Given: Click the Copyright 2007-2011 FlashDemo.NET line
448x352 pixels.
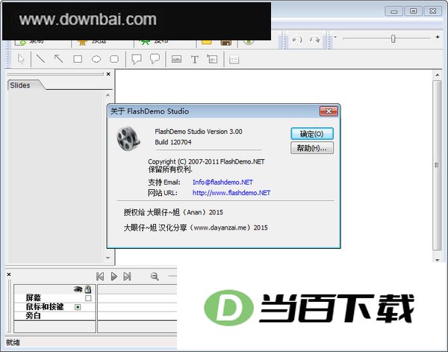Looking at the screenshot, I should [x=206, y=161].
